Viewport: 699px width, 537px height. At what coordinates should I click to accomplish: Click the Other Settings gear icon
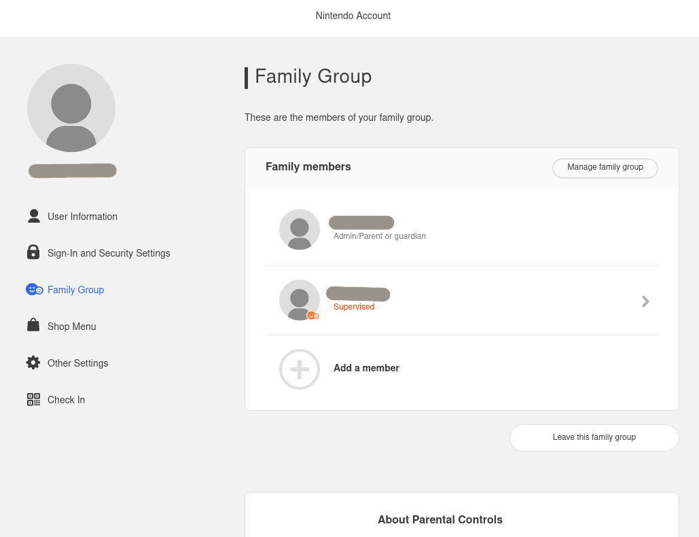pyautogui.click(x=33, y=363)
